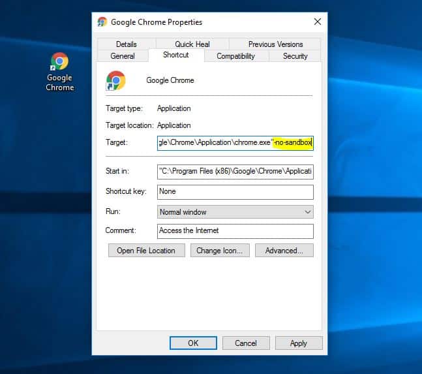
Task: Select the Shortcut tab
Action: [x=176, y=55]
